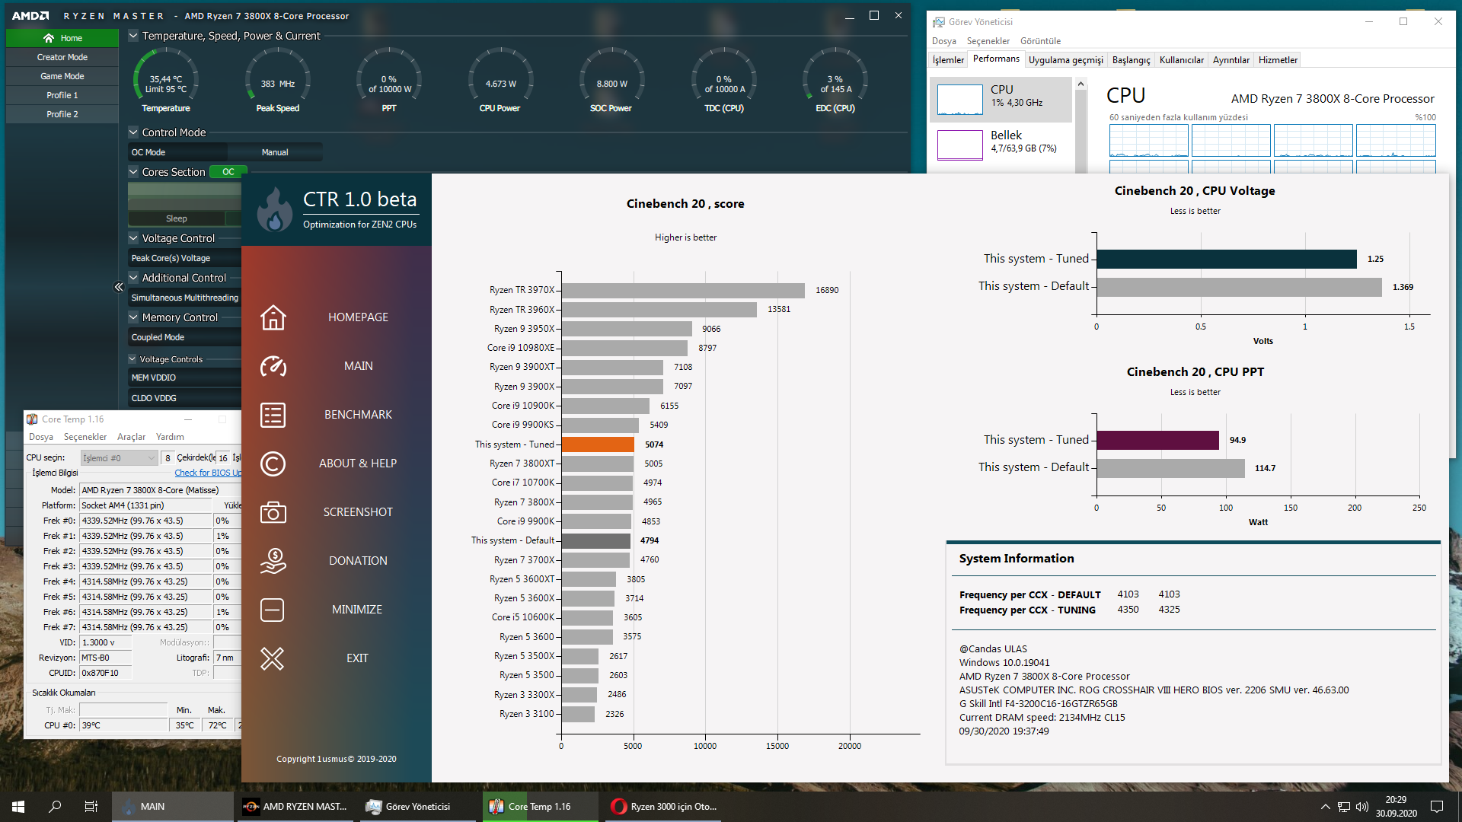Click the MAIN speedometer icon in CTR
The width and height of the screenshot is (1462, 822).
273,366
